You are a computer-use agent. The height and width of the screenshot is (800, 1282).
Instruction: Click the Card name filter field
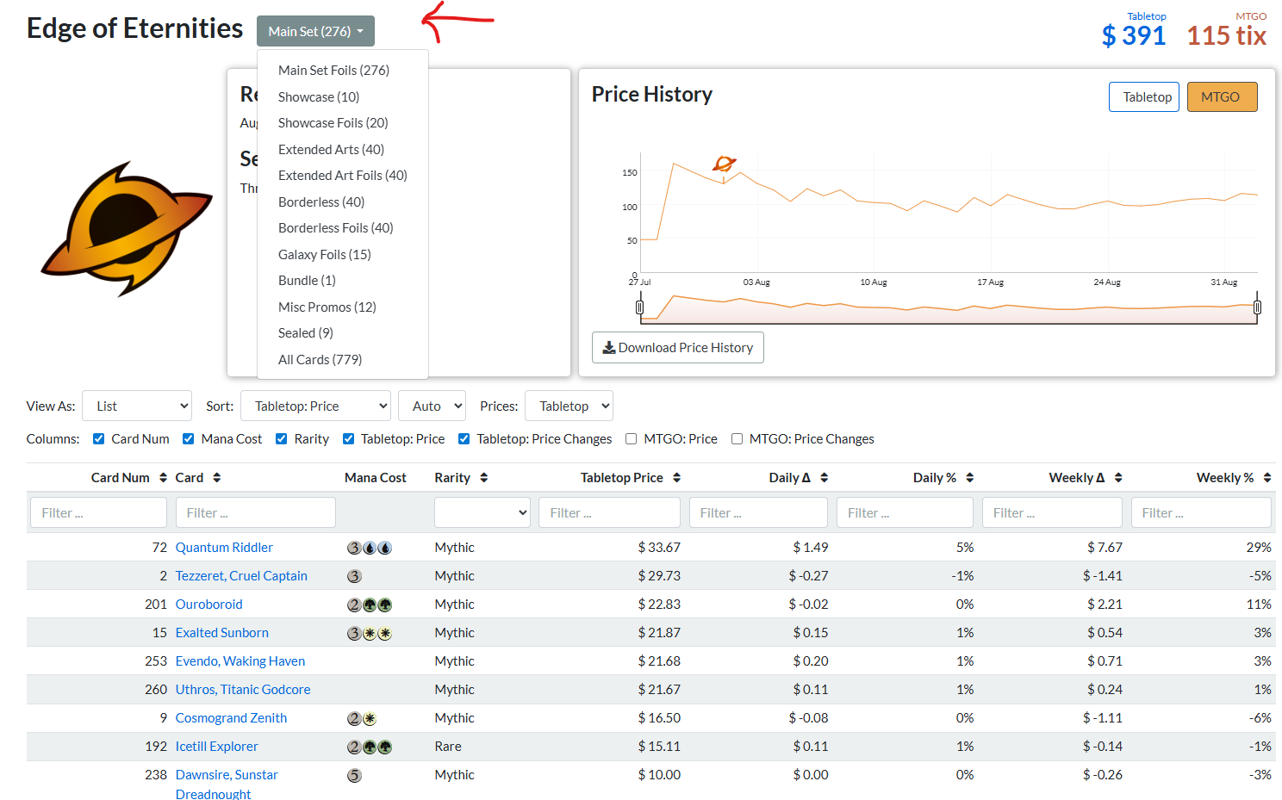[255, 513]
